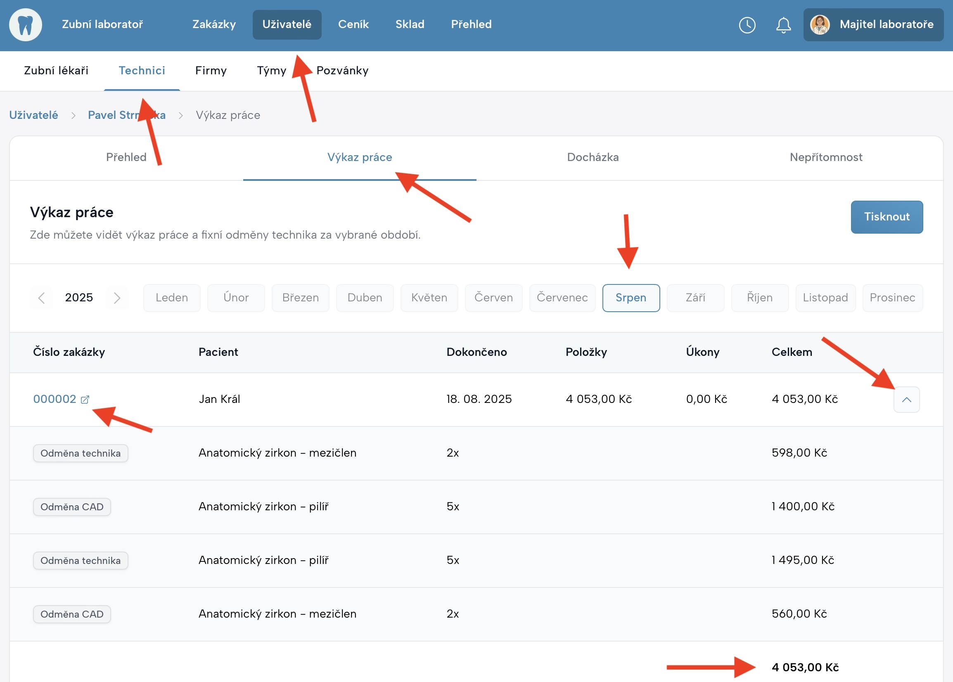
Task: Switch to the Docházka tab
Action: pyautogui.click(x=592, y=157)
